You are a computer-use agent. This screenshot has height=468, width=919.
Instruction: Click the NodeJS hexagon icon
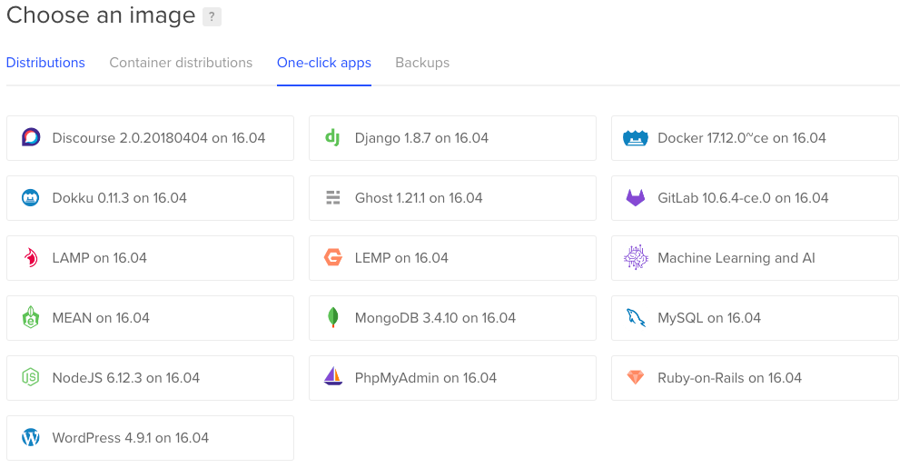(x=31, y=378)
